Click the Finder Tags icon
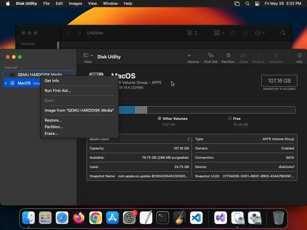 [x=245, y=33]
